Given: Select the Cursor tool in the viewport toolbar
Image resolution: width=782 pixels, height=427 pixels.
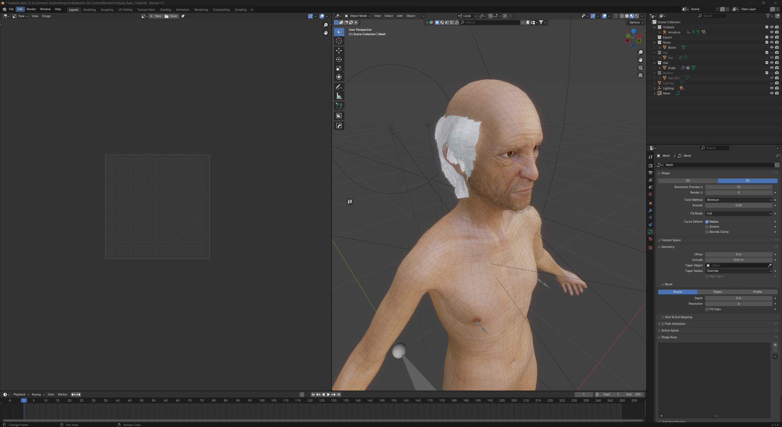Looking at the screenshot, I should click(339, 41).
